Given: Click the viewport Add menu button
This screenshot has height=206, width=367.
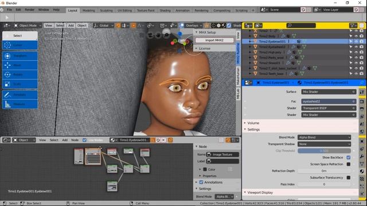Looking at the screenshot, I should pyautogui.click(x=71, y=25).
